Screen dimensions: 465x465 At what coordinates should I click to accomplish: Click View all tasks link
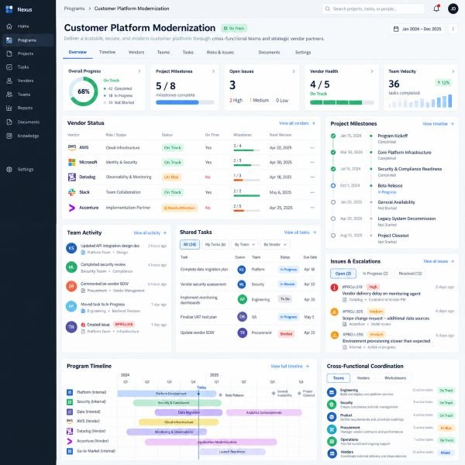click(x=300, y=232)
